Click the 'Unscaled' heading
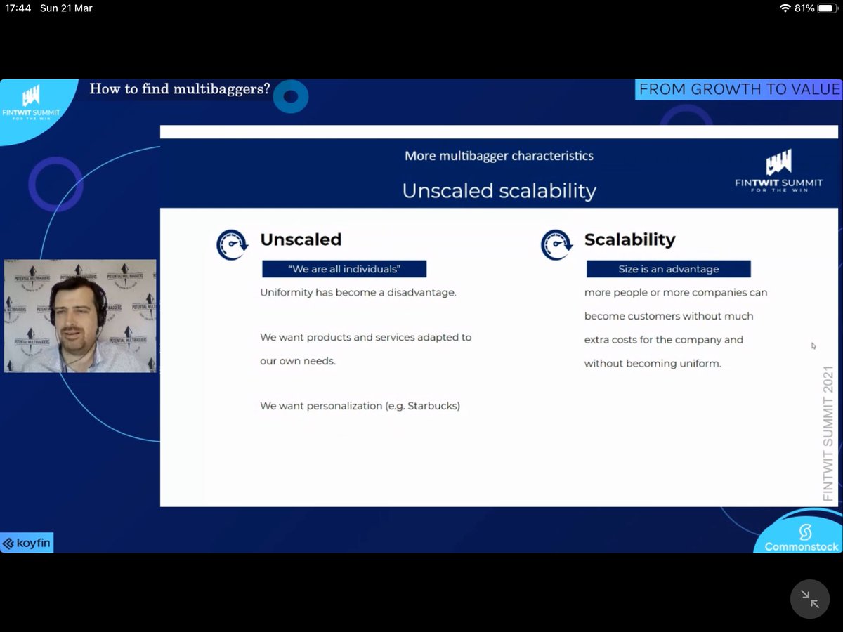Viewport: 843px width, 632px height. pyautogui.click(x=301, y=239)
